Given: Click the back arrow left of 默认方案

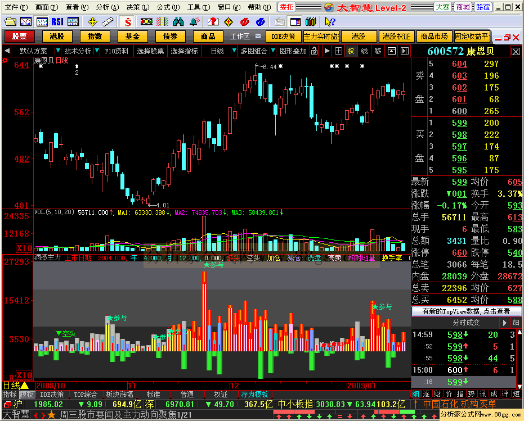Looking at the screenshot, I should coord(7,51).
